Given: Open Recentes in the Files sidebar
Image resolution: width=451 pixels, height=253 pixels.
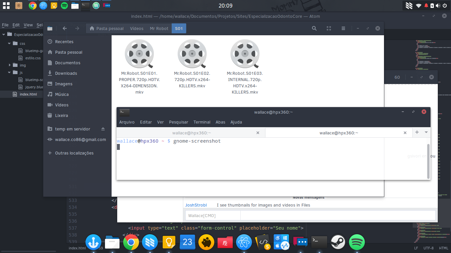Looking at the screenshot, I should pos(77,42).
